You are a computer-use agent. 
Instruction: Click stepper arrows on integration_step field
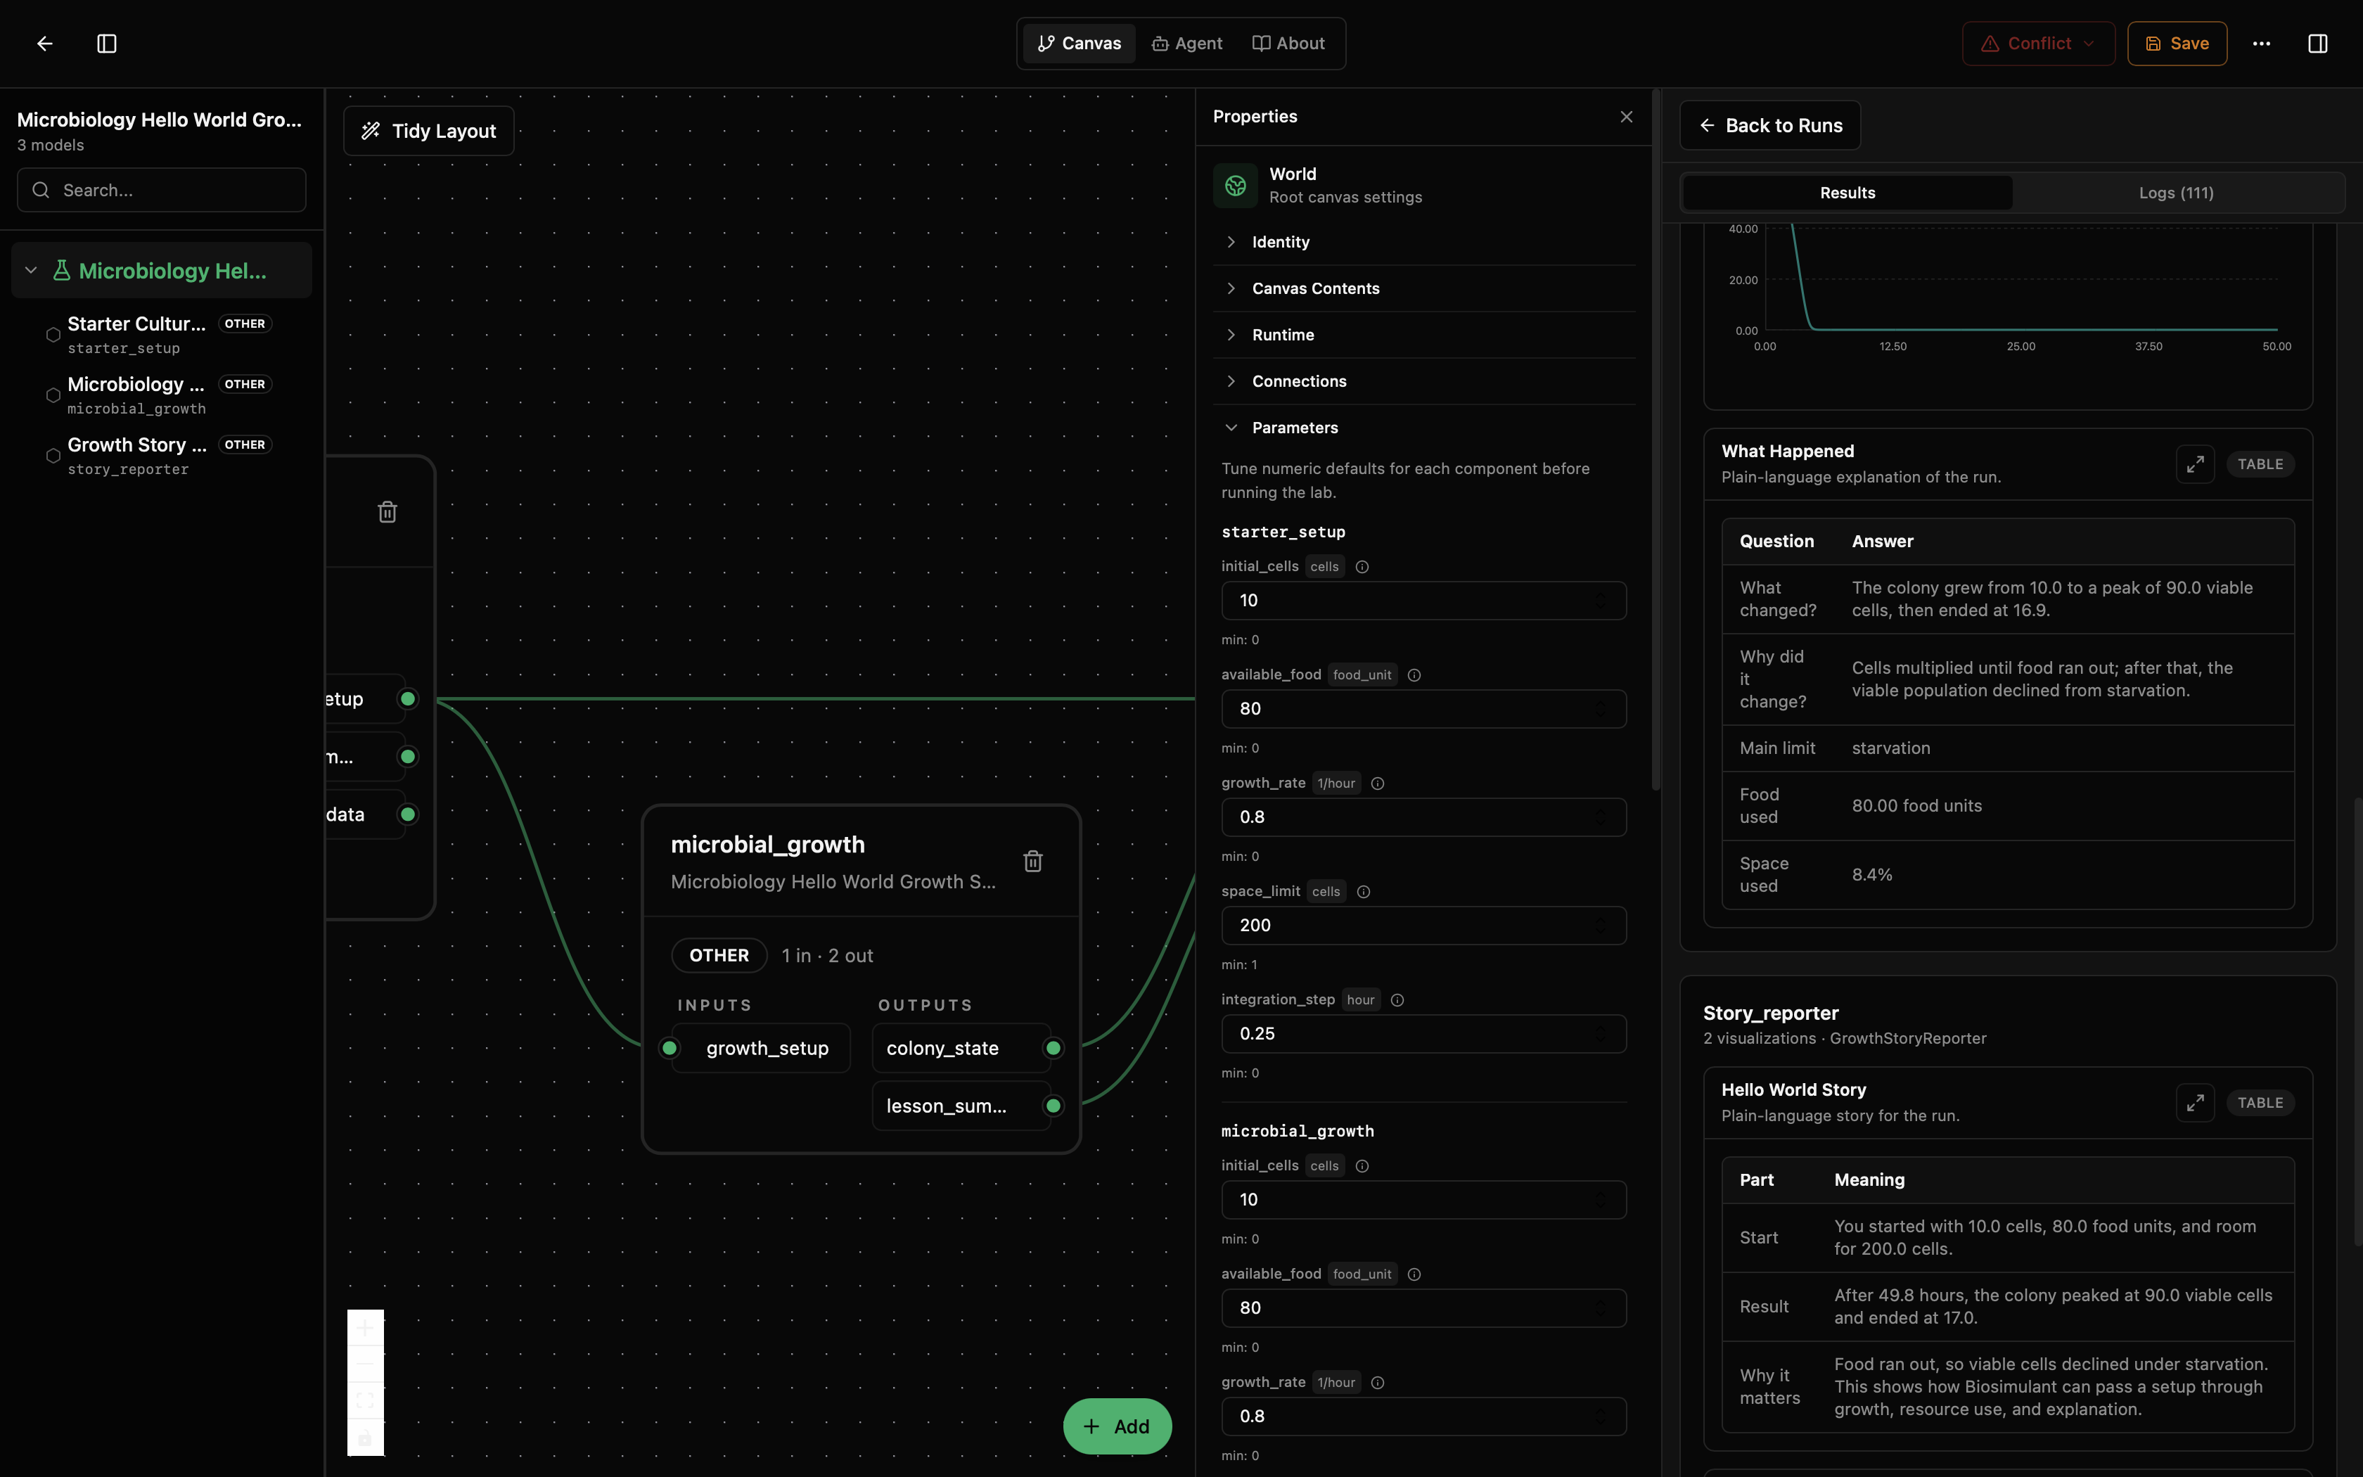[x=1601, y=1033]
